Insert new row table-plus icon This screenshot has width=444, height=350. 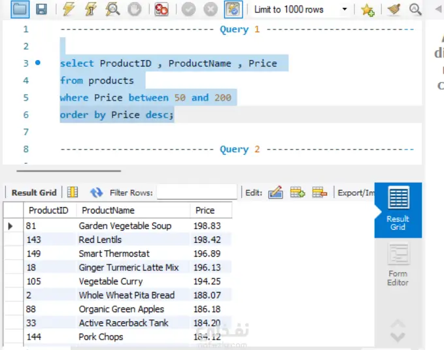click(298, 192)
